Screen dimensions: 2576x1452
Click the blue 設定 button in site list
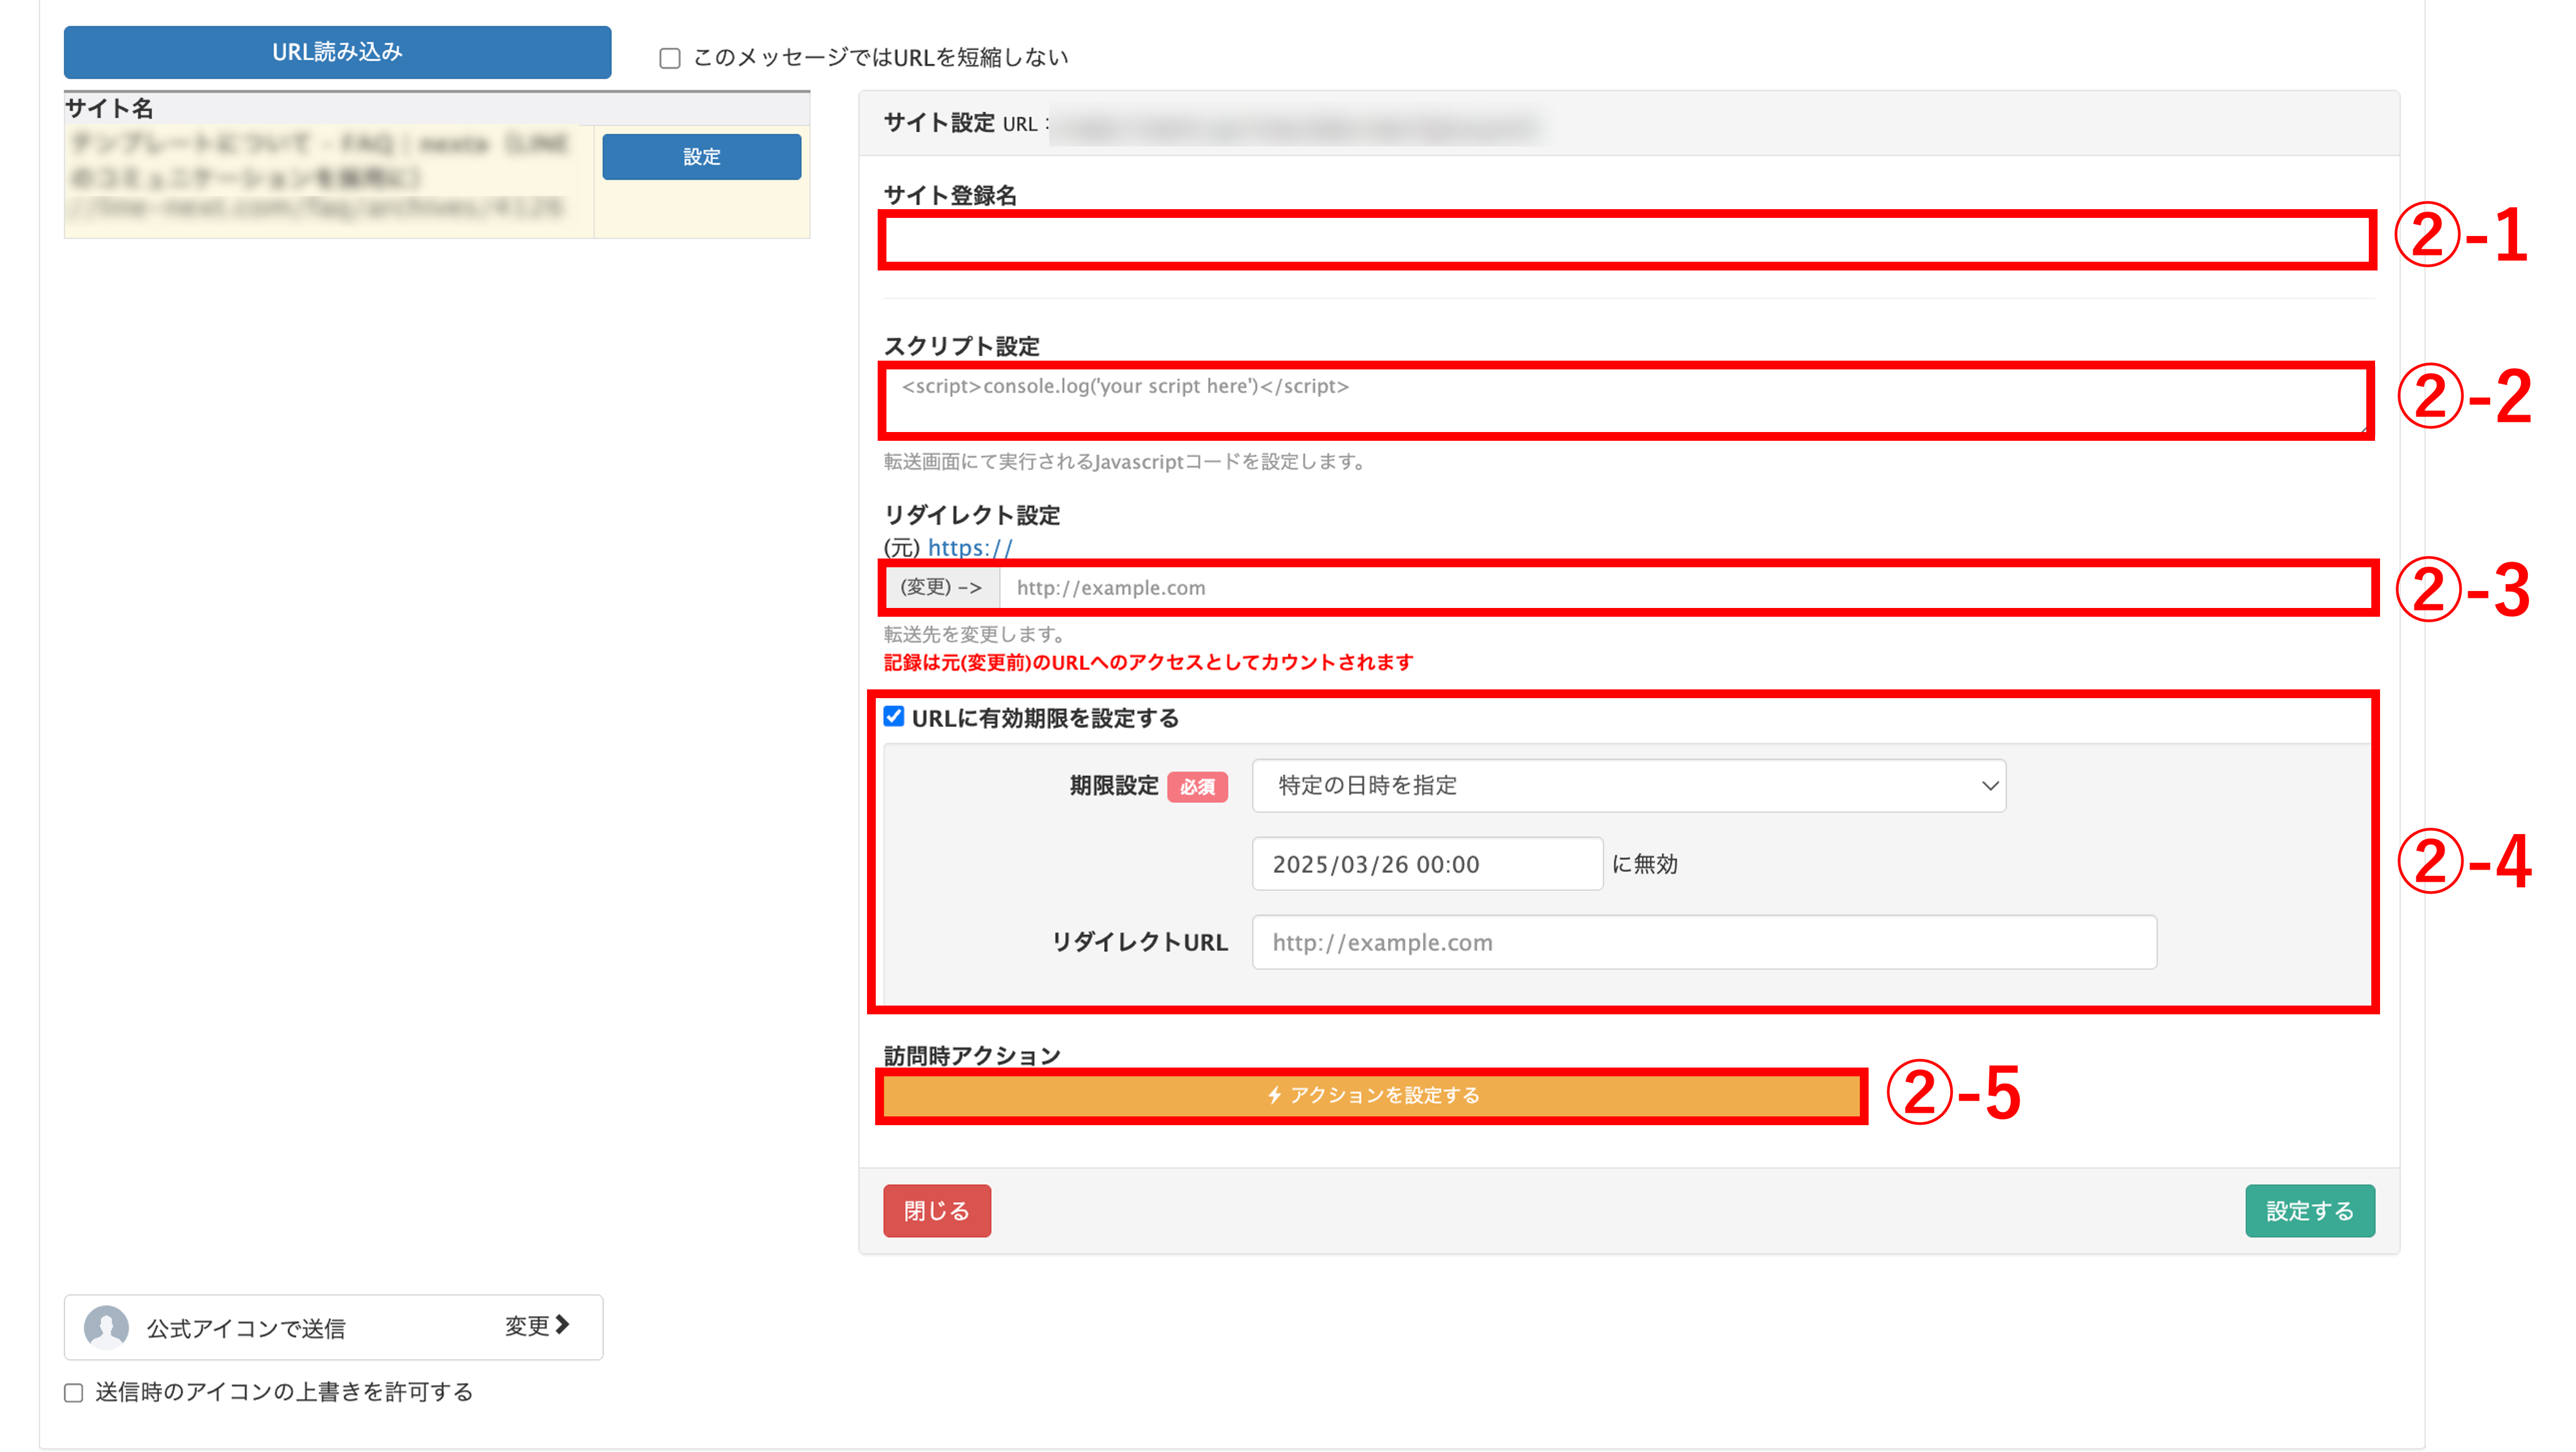(701, 157)
